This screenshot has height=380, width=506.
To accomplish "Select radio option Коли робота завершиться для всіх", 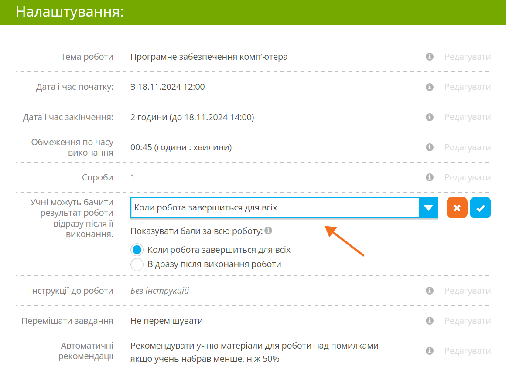I will pos(137,250).
